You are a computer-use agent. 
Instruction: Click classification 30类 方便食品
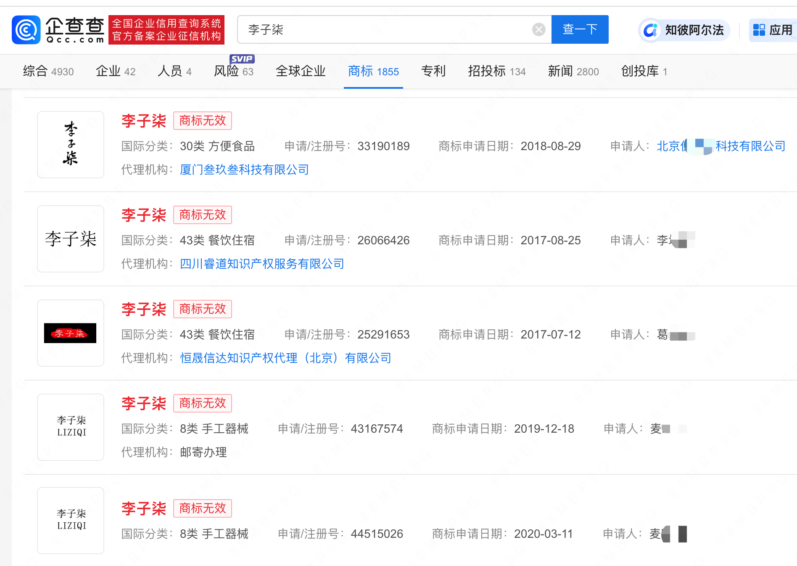point(217,146)
